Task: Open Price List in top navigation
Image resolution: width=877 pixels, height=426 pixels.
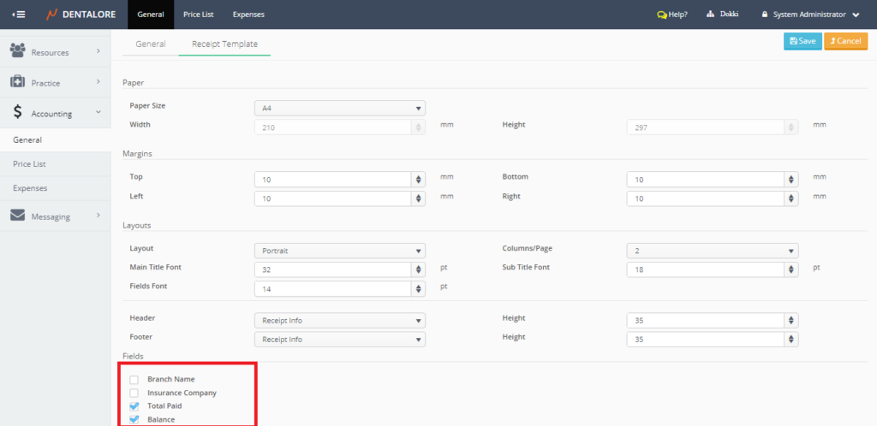Action: coord(198,15)
